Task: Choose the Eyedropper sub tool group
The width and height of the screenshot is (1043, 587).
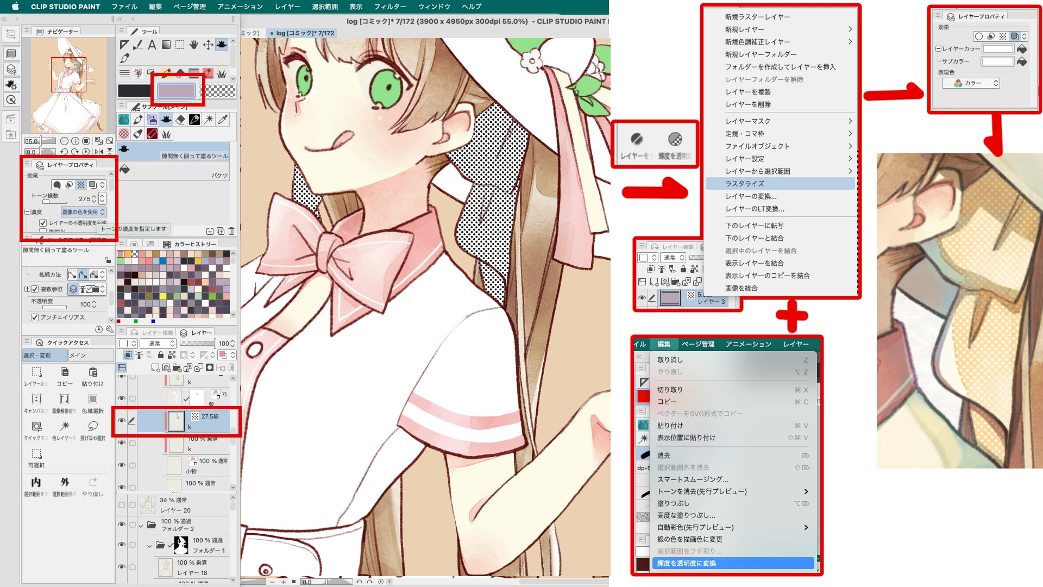Action: click(223, 120)
